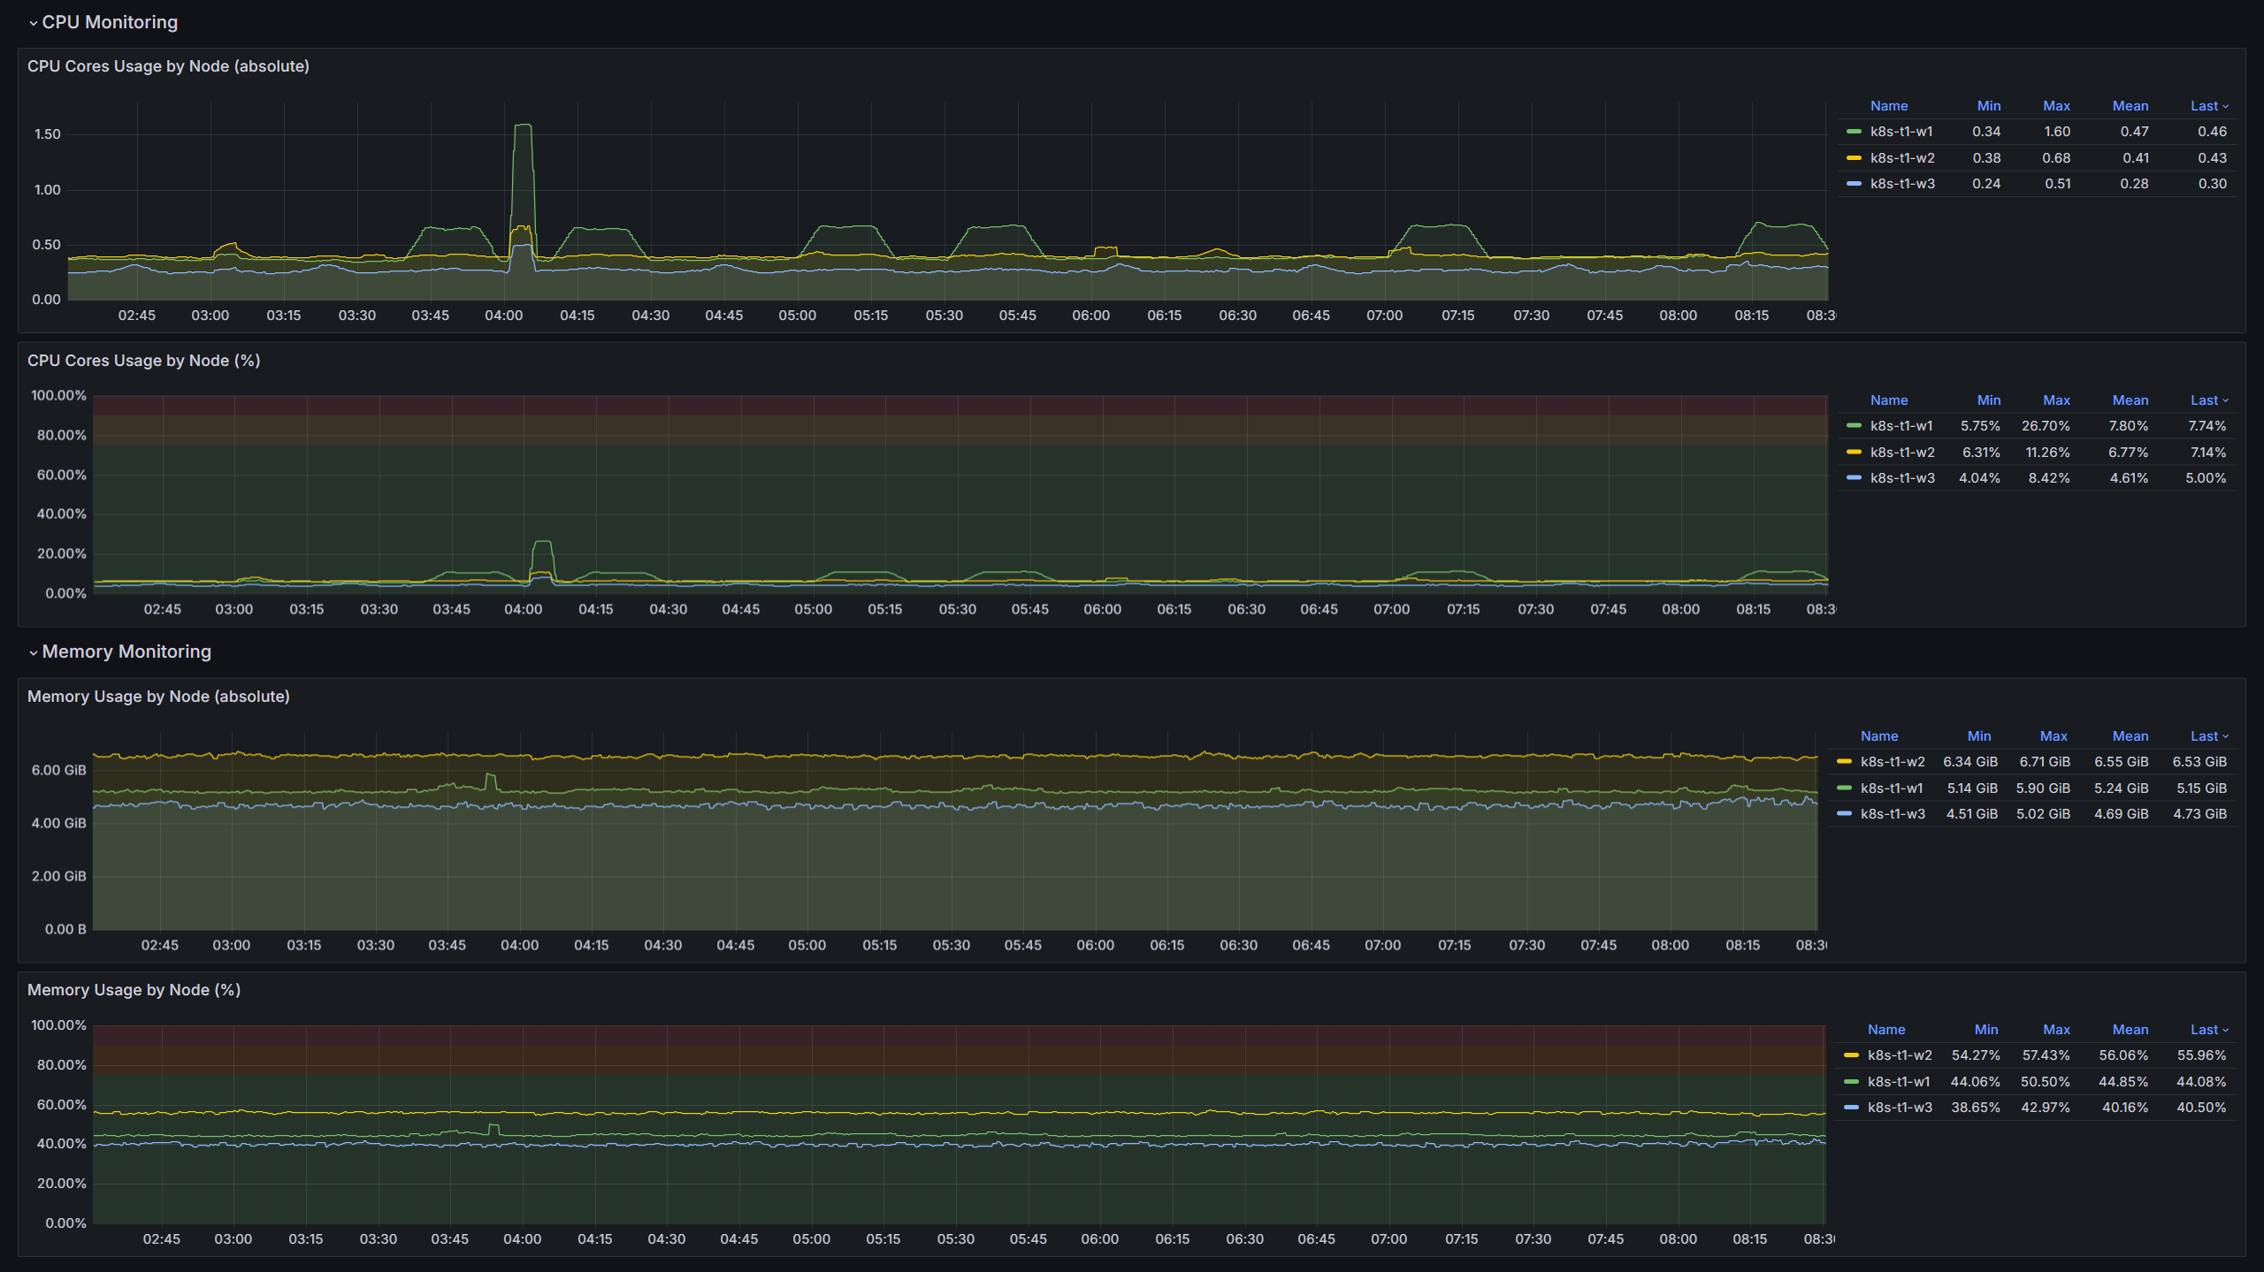Sort CPU percent legend by Mean column
This screenshot has height=1272, width=2264.
point(2130,400)
